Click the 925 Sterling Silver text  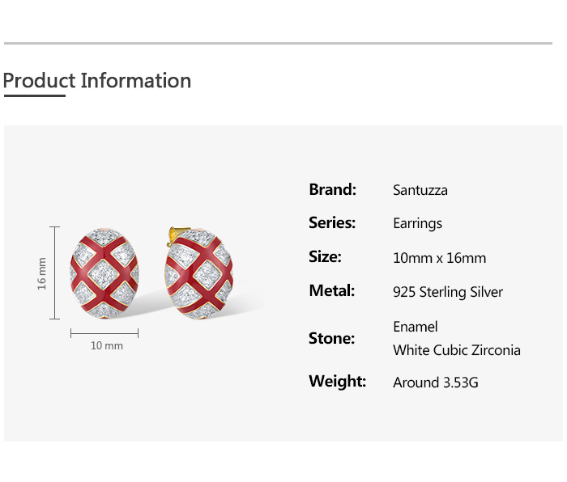coord(447,292)
